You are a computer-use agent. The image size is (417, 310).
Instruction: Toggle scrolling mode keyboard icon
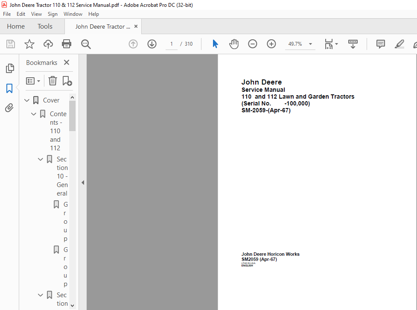point(353,44)
